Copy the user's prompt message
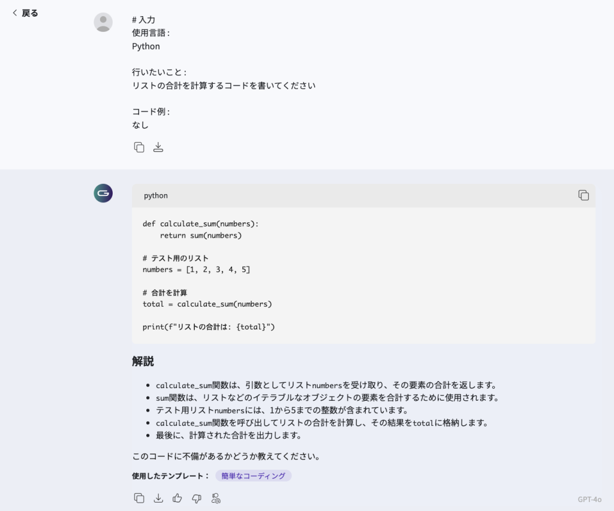The image size is (614, 511). [139, 147]
